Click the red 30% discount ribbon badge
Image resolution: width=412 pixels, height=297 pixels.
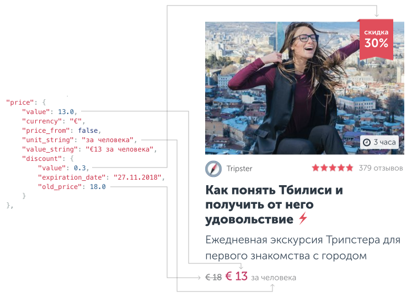(376, 39)
